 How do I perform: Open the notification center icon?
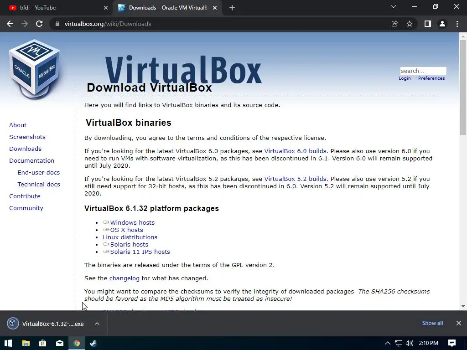click(x=452, y=343)
